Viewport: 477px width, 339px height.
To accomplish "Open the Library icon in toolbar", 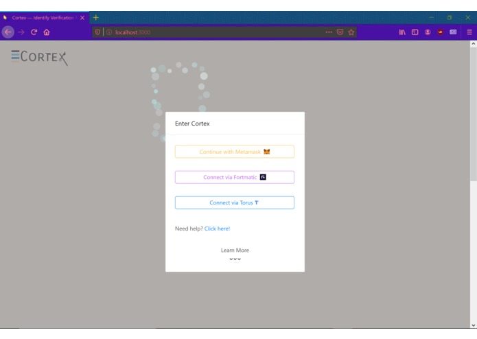I will [402, 32].
